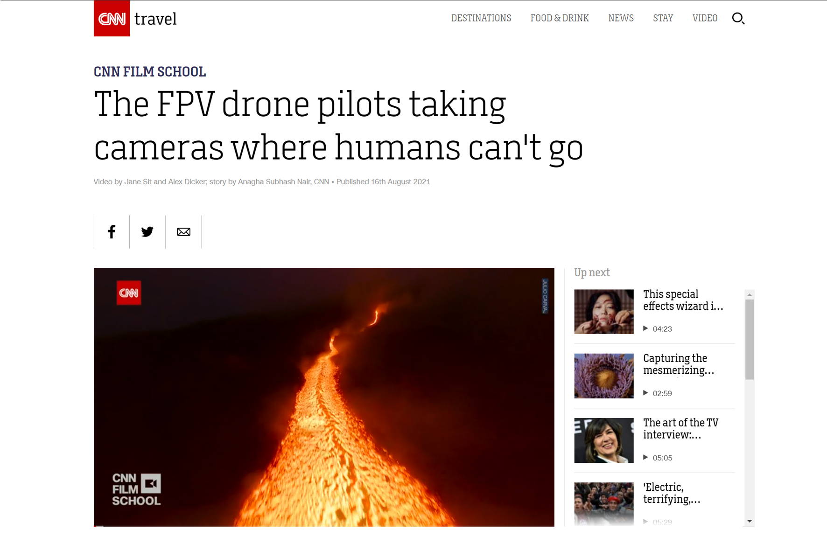Open the Food & Drink section
The height and width of the screenshot is (551, 827).
560,18
